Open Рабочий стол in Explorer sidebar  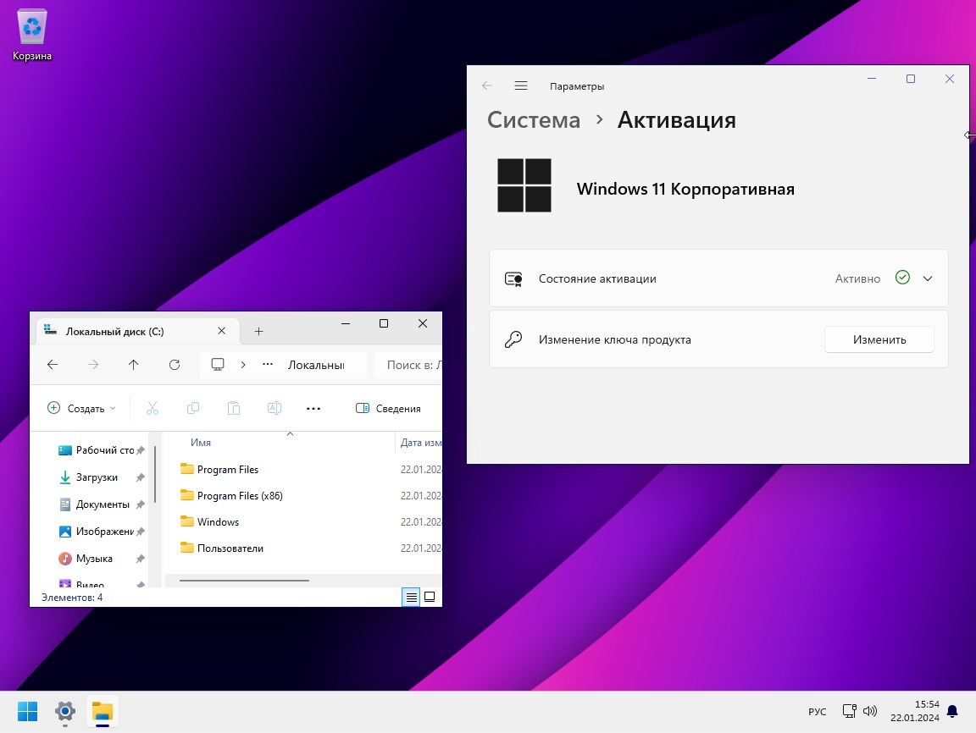click(x=101, y=450)
